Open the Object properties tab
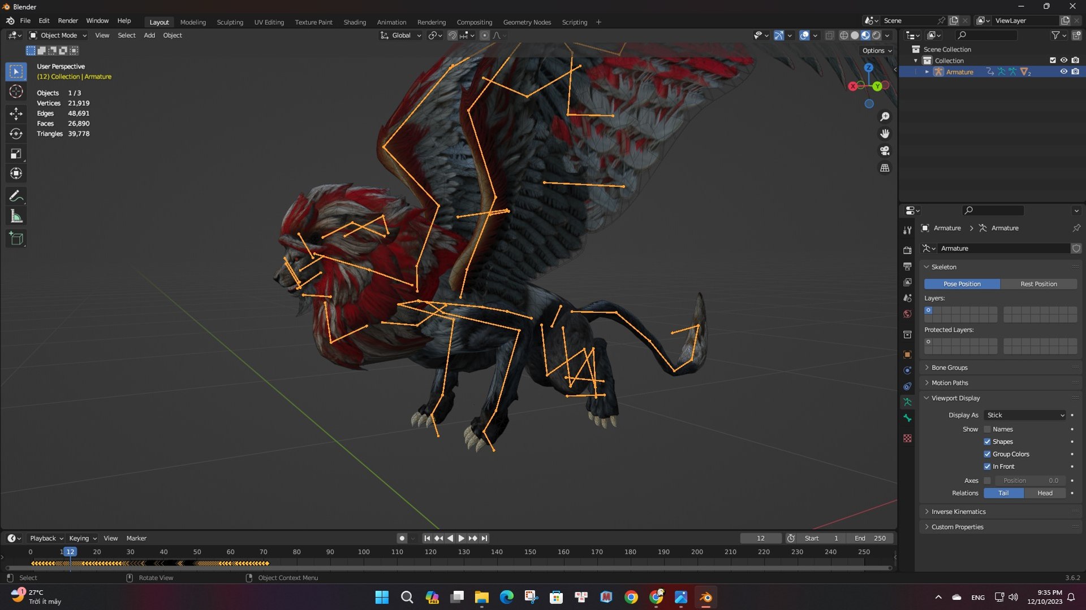1086x610 pixels. click(x=907, y=355)
